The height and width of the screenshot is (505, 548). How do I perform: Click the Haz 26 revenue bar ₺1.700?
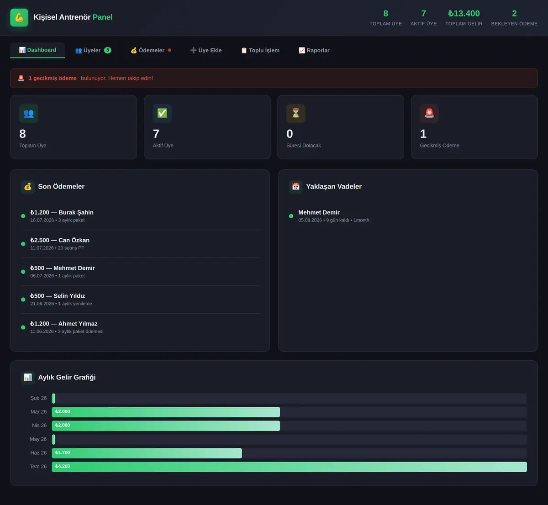147,453
